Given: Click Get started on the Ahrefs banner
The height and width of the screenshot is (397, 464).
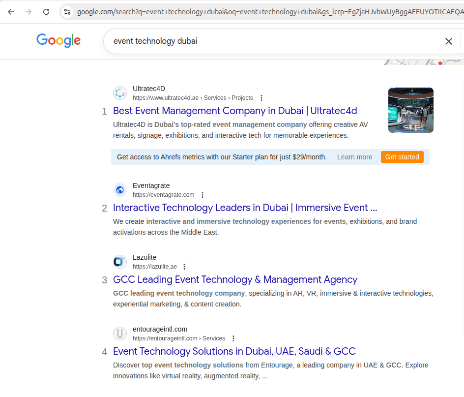Looking at the screenshot, I should click(x=402, y=157).
